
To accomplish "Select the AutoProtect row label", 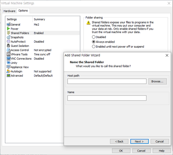I will (18, 42).
